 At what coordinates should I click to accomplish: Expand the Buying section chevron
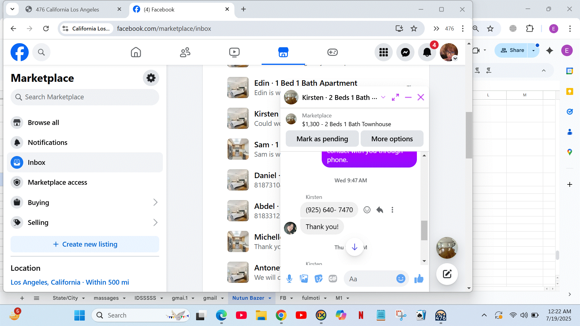click(x=155, y=202)
